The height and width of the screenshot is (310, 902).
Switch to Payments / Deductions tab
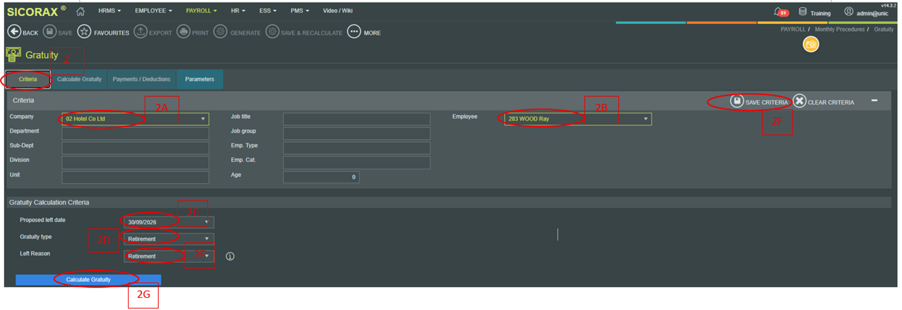141,79
